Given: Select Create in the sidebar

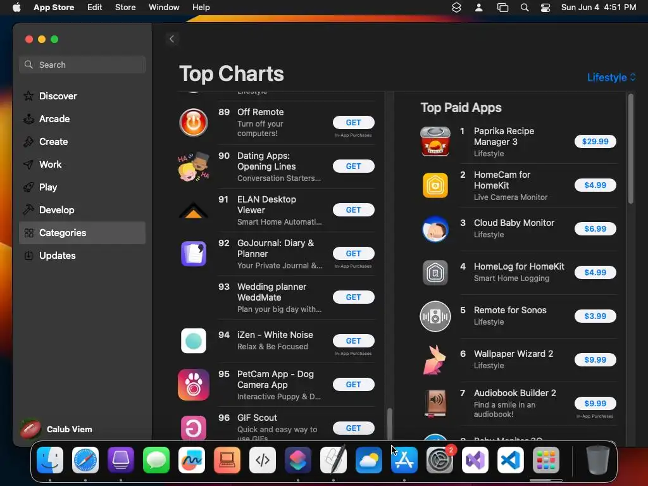Looking at the screenshot, I should pyautogui.click(x=82, y=142).
